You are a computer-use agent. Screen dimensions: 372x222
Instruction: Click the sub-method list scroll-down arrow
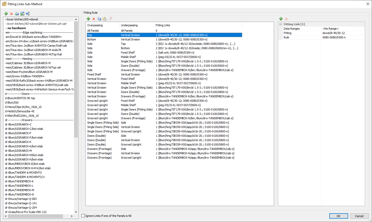(x=76, y=212)
